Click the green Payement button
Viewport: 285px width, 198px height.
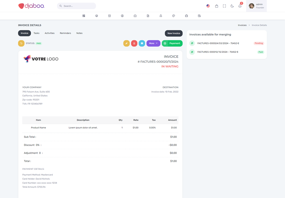(172, 43)
